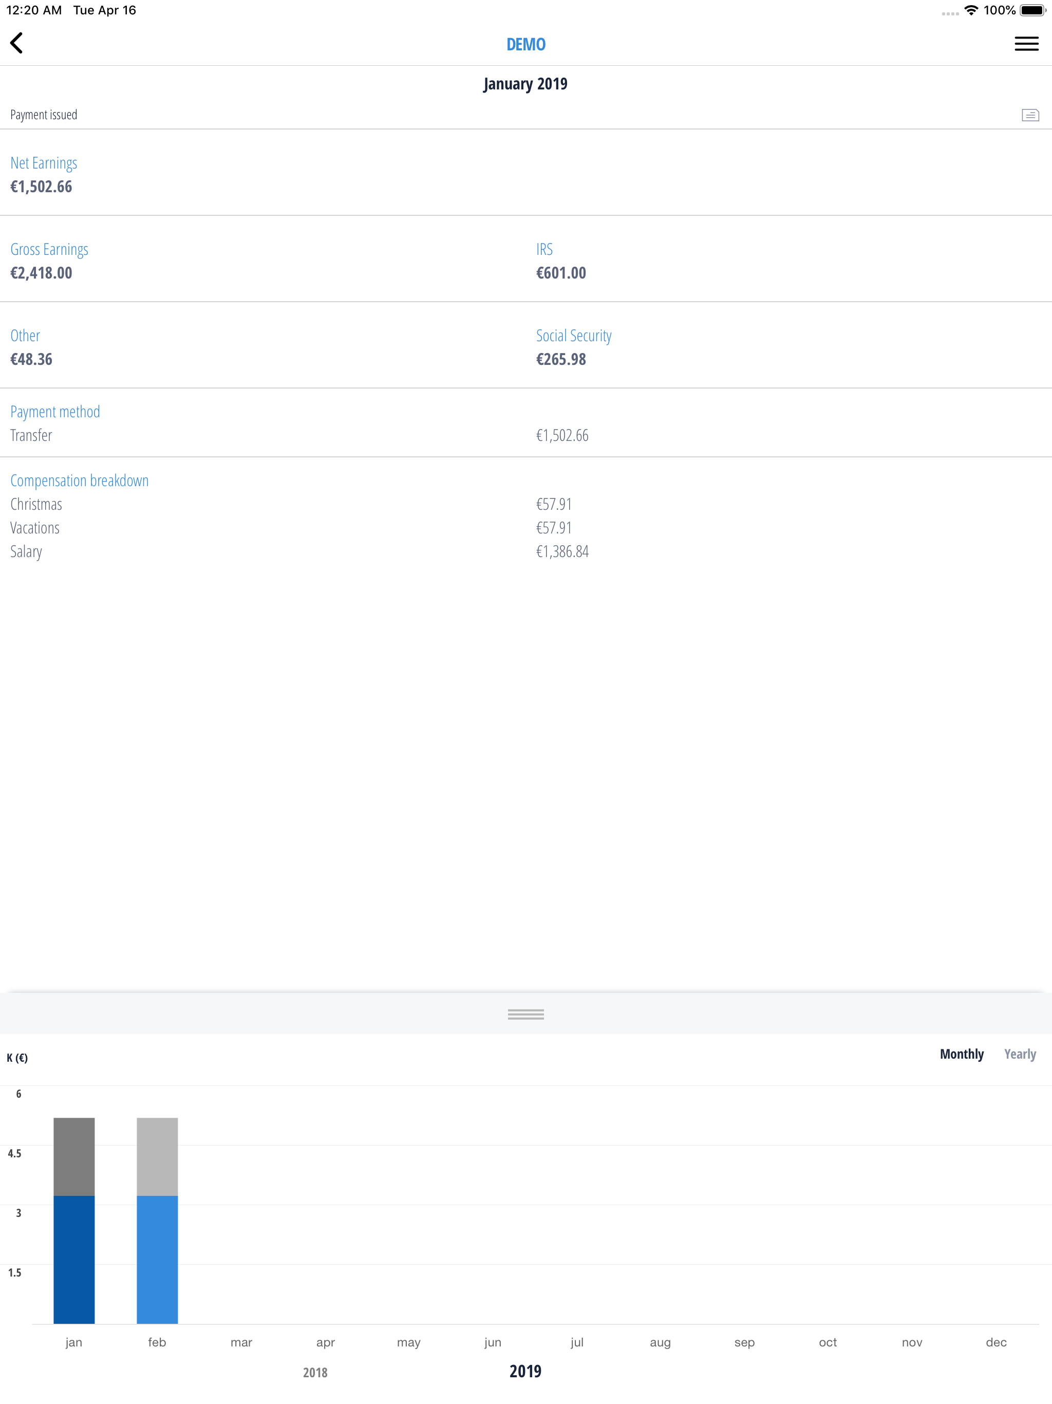Tap the €601.00 IRS value

561,273
